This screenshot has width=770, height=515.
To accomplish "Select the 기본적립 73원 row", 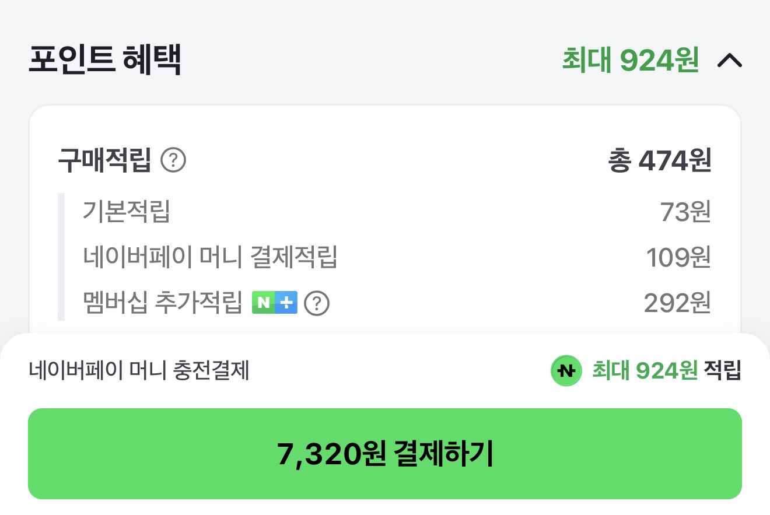I will coord(385,212).
